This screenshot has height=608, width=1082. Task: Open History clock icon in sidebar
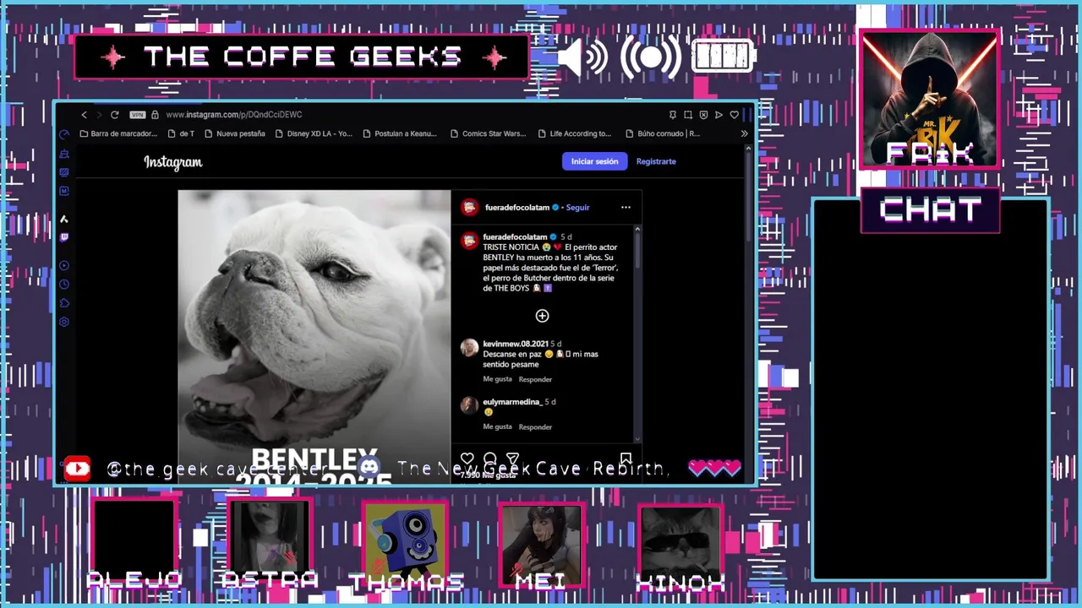[x=63, y=285]
